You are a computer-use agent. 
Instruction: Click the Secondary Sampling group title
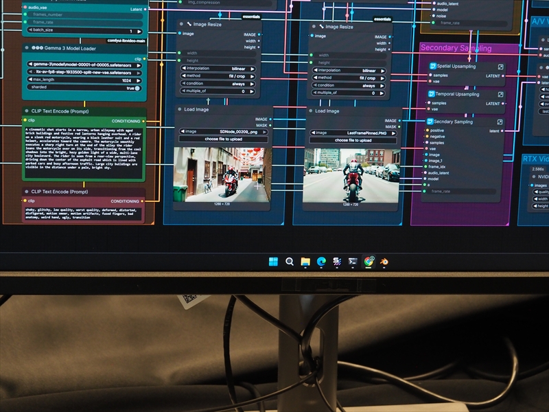click(456, 48)
